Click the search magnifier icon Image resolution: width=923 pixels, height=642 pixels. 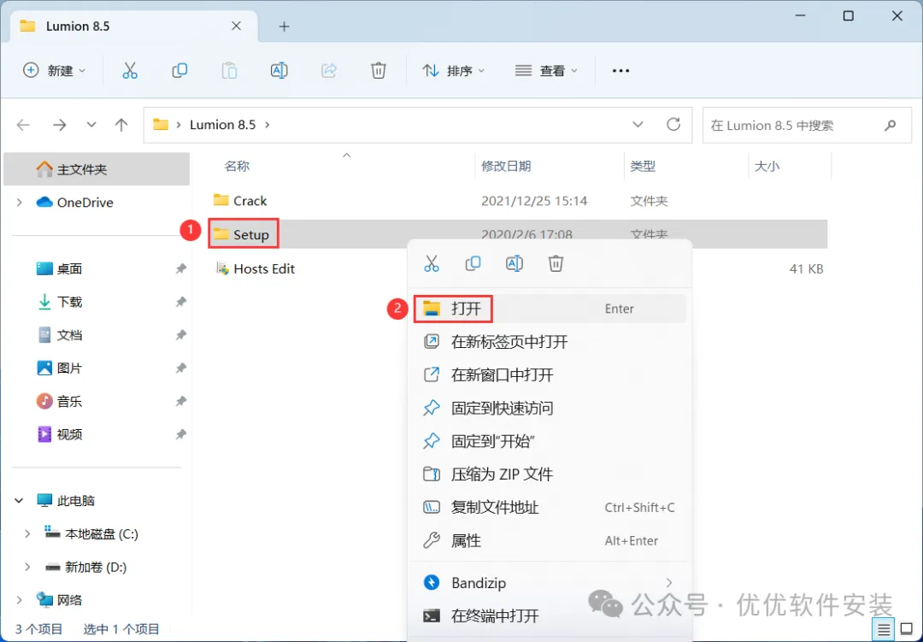click(x=890, y=125)
